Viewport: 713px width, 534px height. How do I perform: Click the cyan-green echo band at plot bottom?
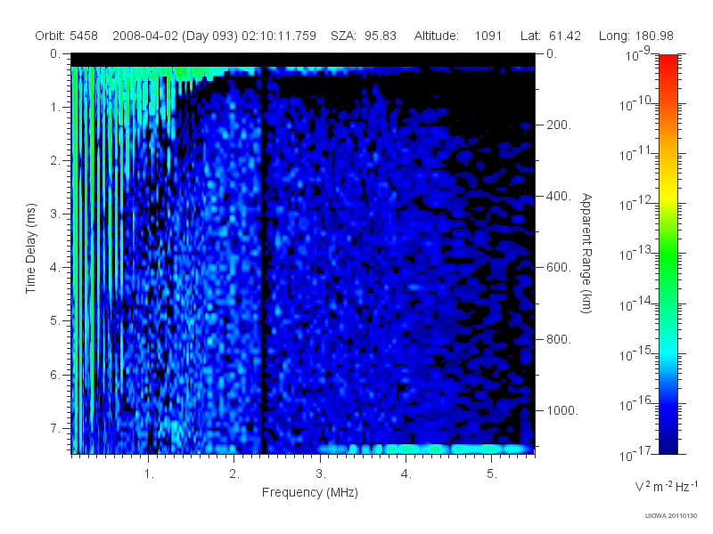click(425, 449)
